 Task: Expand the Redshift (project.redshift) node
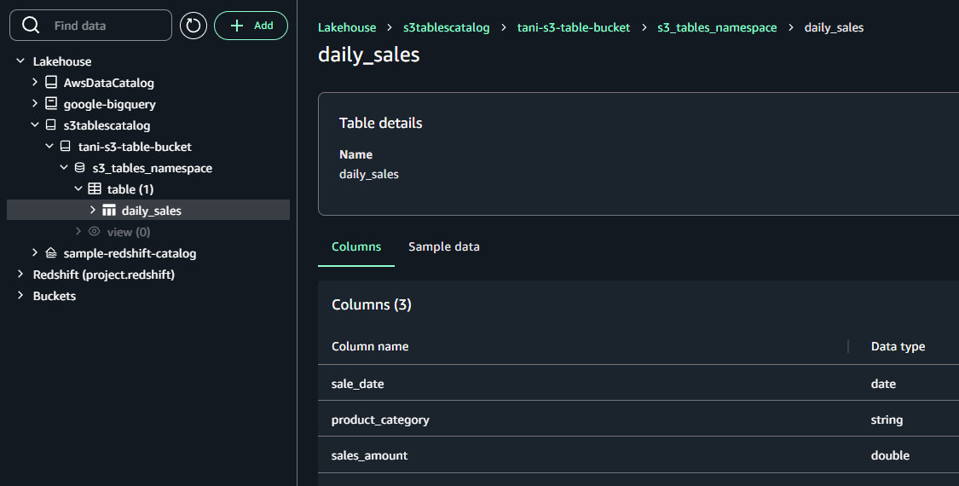click(20, 275)
